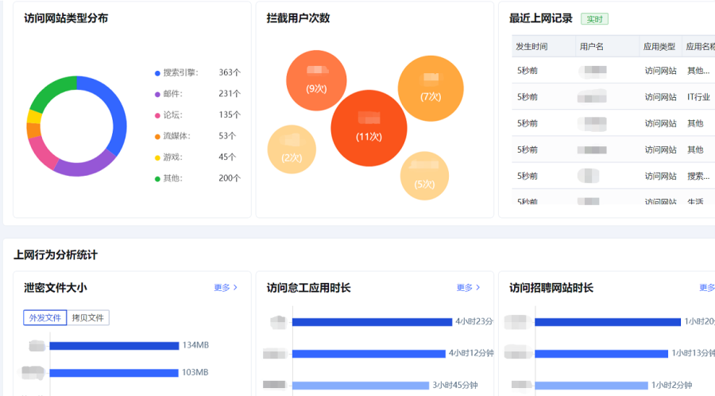Image resolution: width=715 pixels, height=396 pixels.
Task: Click the 134MB bar in 泄密文件大小
Action: 114,346
